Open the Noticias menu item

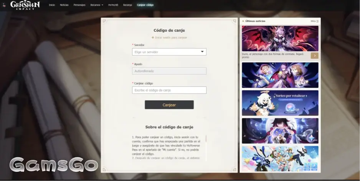pos(64,5)
